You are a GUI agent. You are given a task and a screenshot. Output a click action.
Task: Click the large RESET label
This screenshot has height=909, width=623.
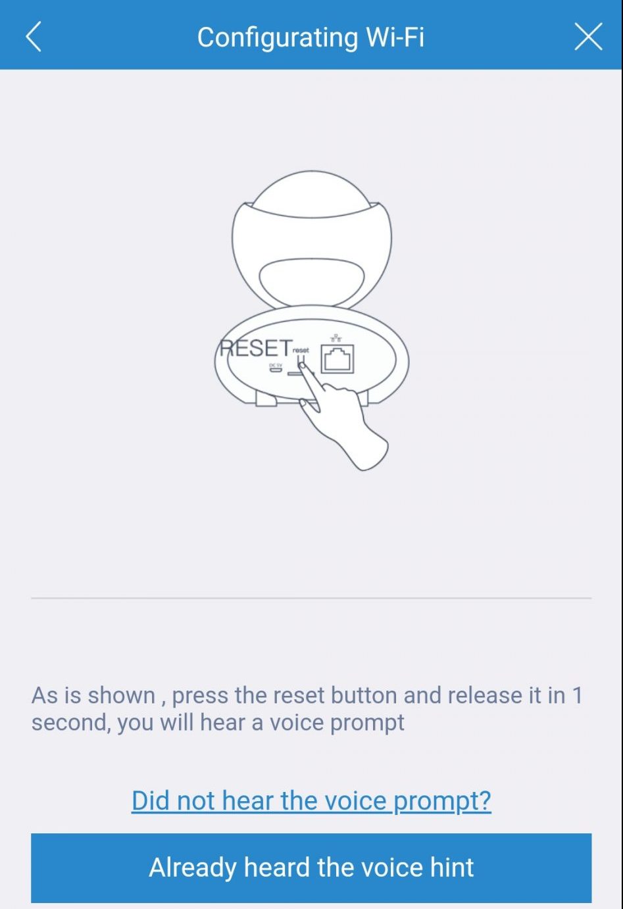pos(256,348)
